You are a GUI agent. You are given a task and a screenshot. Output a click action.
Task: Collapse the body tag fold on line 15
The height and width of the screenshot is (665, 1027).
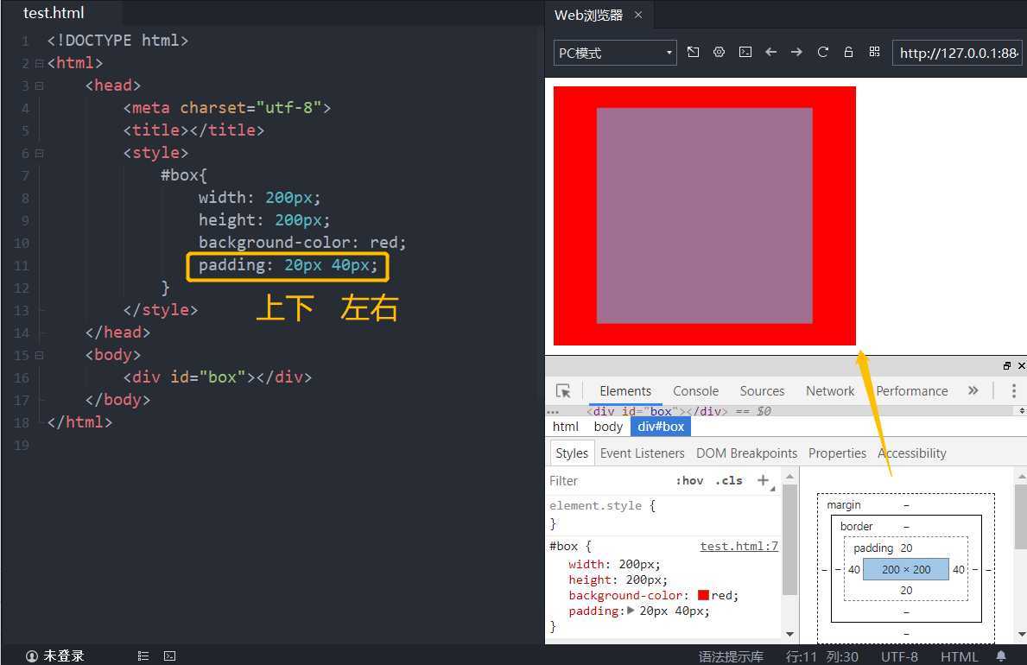click(x=39, y=355)
